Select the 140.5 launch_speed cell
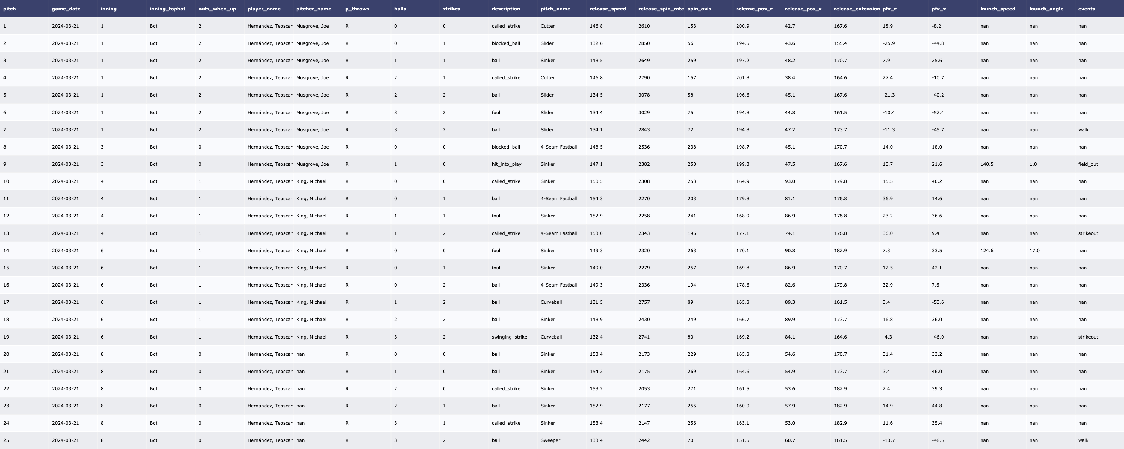 coord(986,164)
